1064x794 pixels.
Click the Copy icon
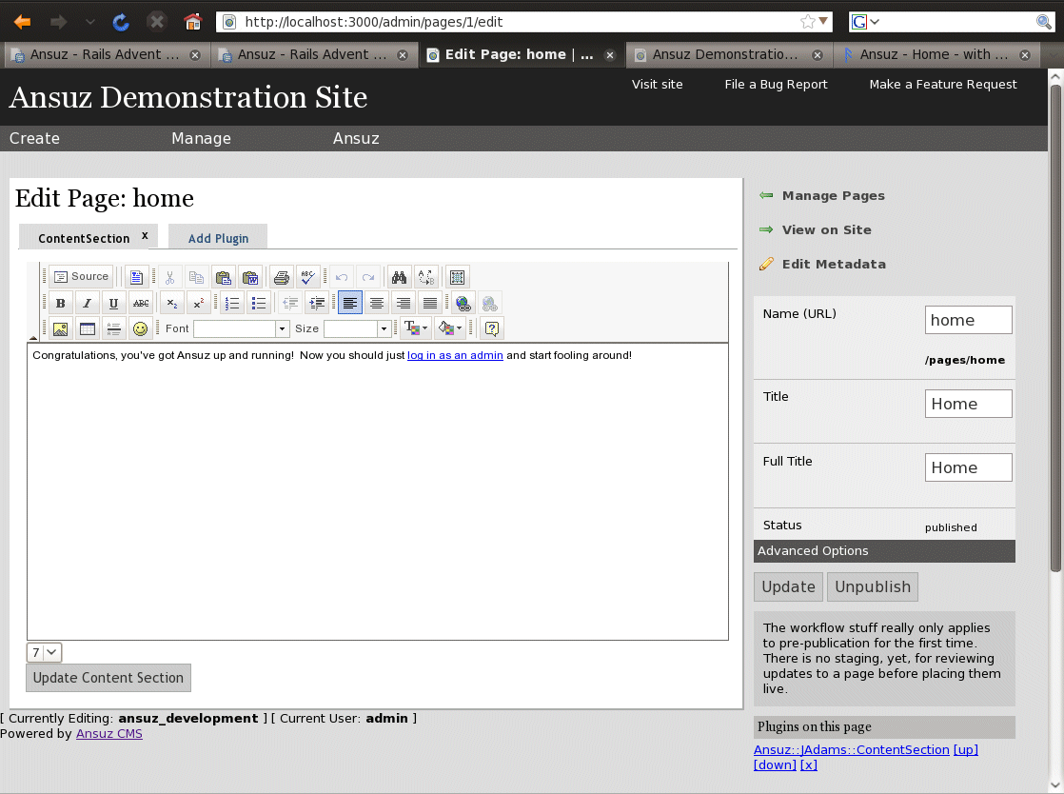(x=196, y=277)
